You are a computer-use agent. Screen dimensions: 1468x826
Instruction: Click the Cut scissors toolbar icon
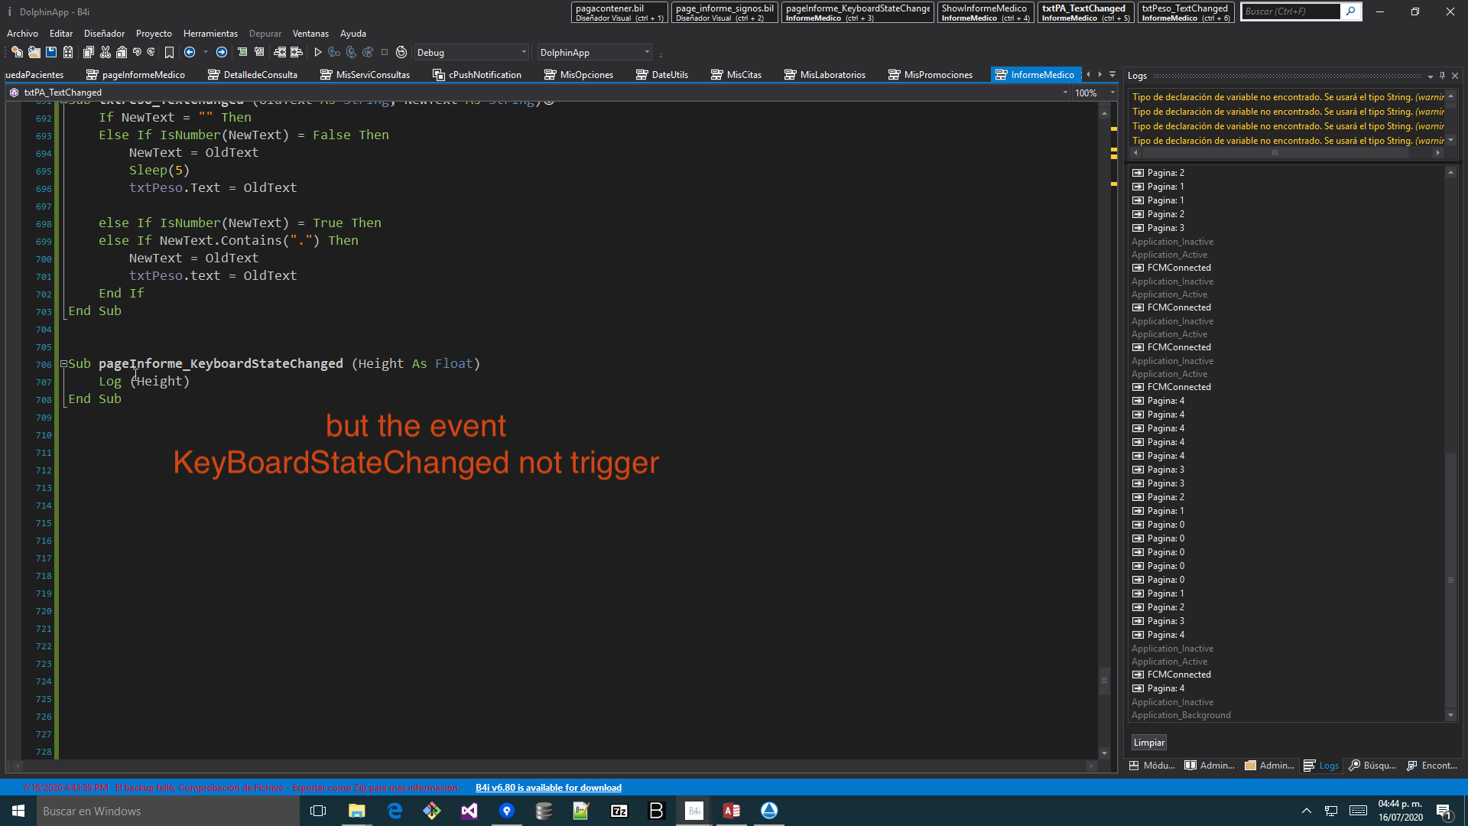[106, 53]
